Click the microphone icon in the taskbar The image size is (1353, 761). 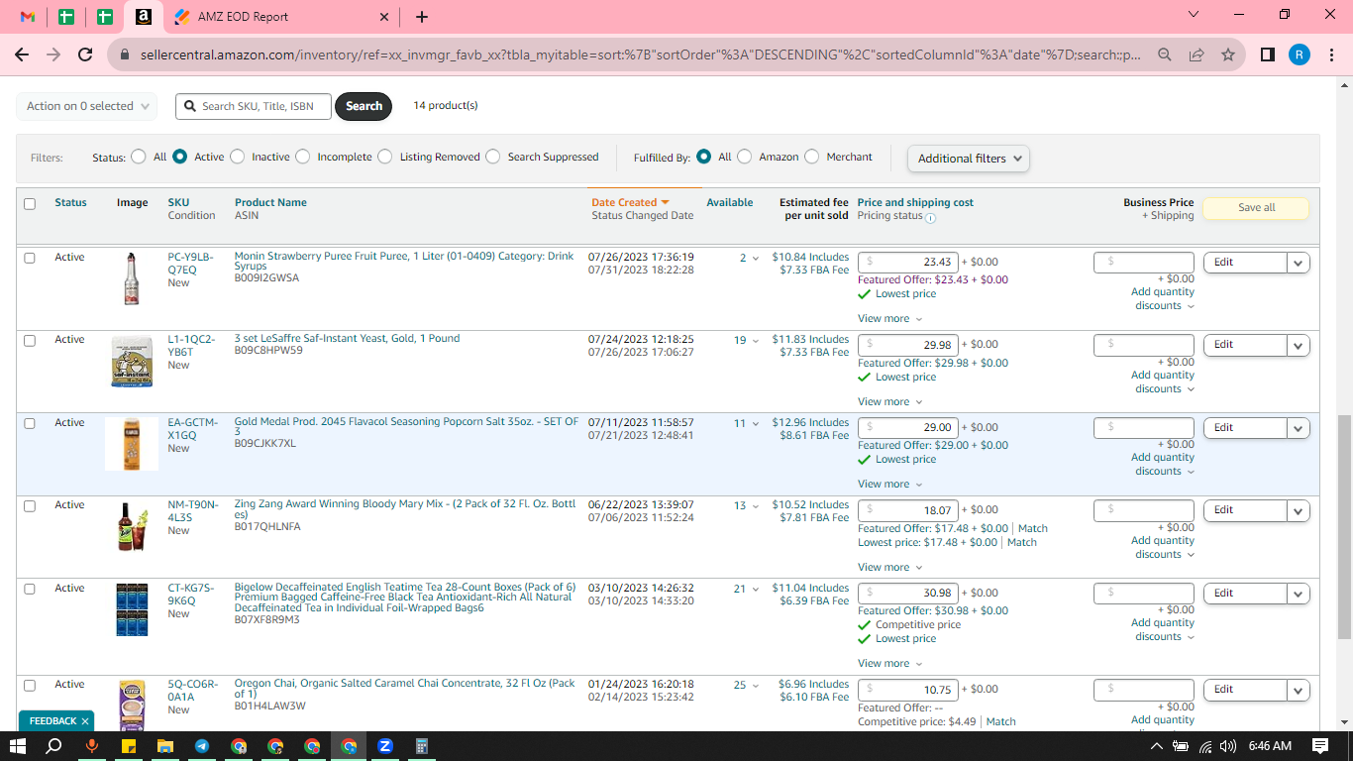(x=91, y=746)
